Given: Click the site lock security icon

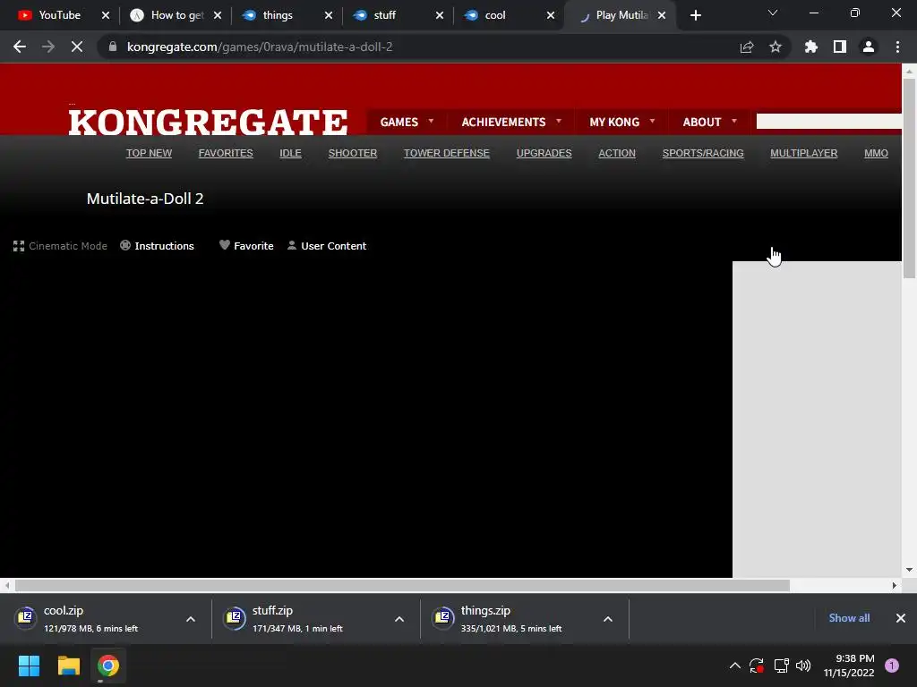Looking at the screenshot, I should (x=113, y=47).
